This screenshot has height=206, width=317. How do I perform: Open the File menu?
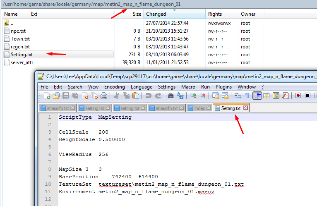pyautogui.click(x=44, y=87)
